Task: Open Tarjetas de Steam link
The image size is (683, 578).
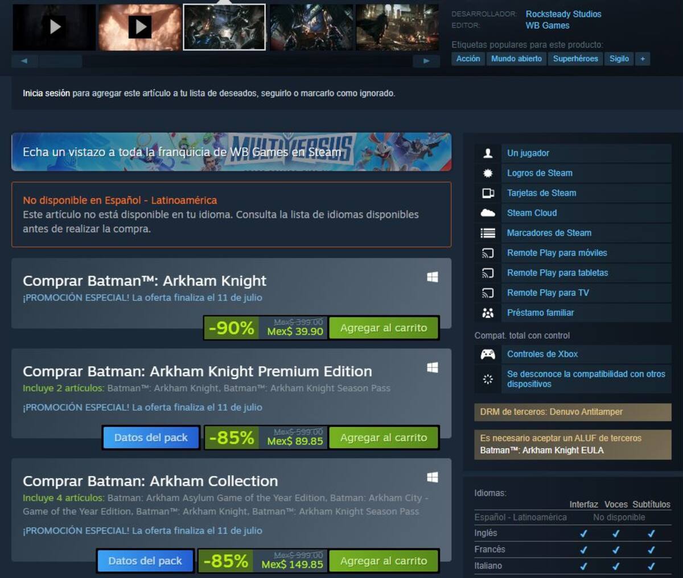Action: (541, 193)
